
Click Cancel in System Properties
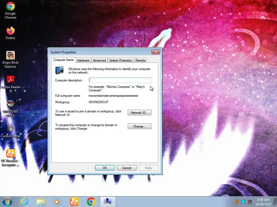click(127, 168)
